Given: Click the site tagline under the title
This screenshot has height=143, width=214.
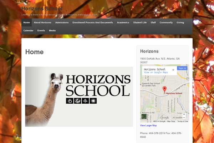Looking at the screenshot, I should 60,15.
